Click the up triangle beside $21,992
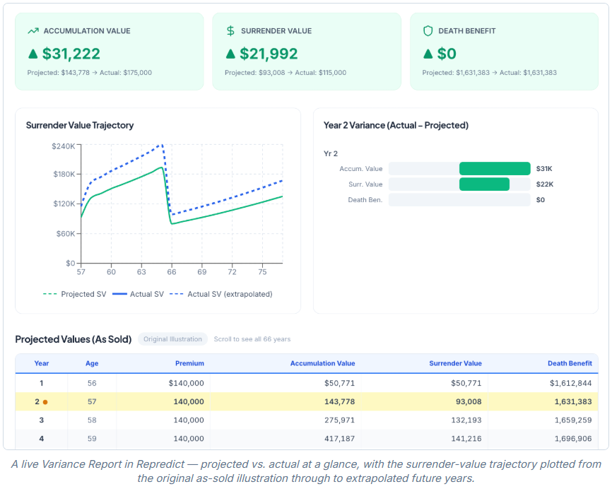Image resolution: width=612 pixels, height=489 pixels. coord(230,54)
